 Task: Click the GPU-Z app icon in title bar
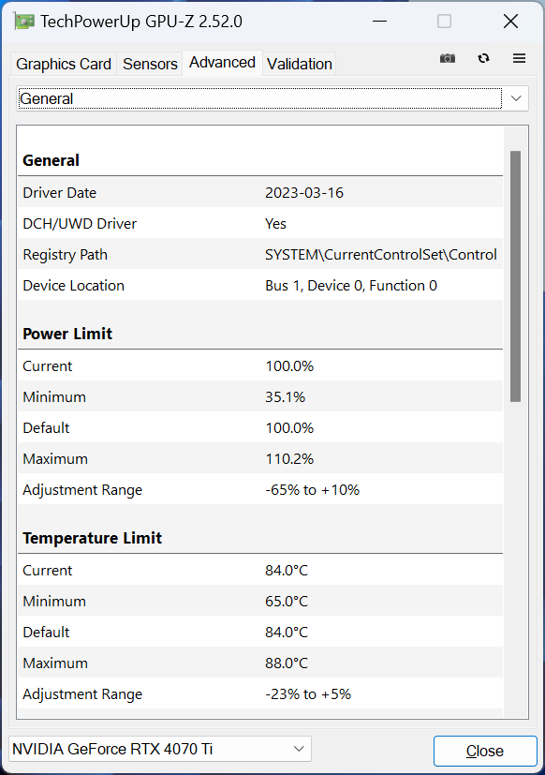click(x=24, y=22)
